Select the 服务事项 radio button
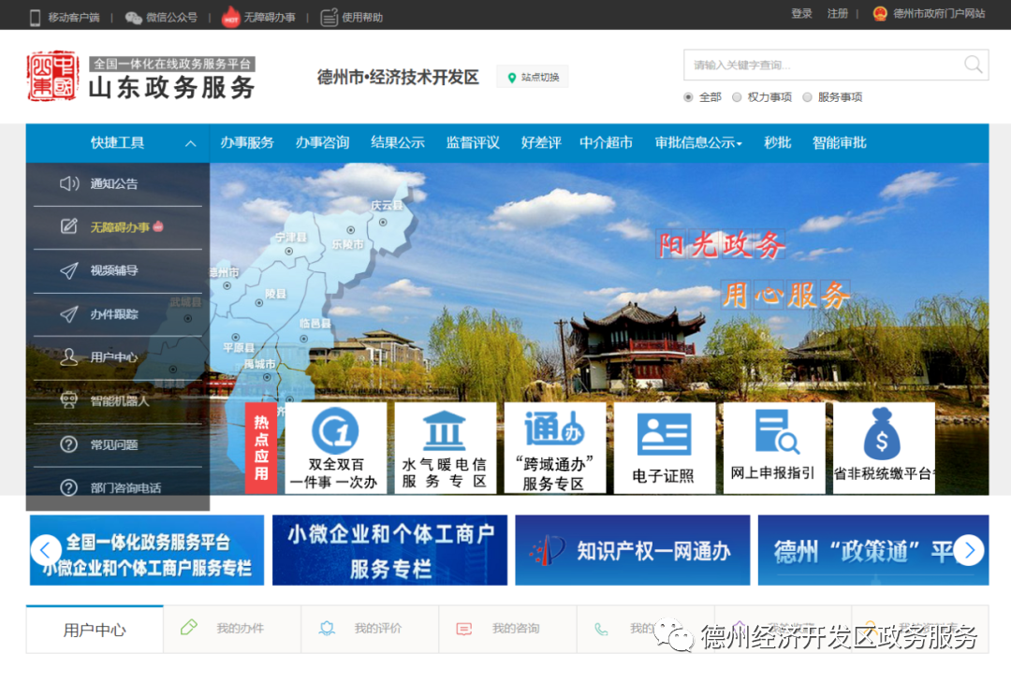Image resolution: width=1011 pixels, height=682 pixels. click(x=807, y=97)
